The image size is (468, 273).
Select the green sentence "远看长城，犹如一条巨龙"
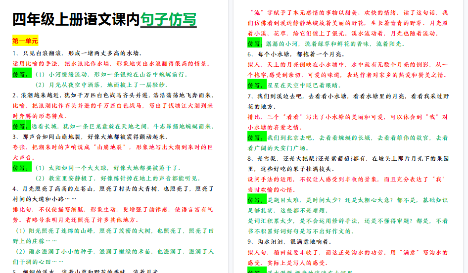[123, 127]
